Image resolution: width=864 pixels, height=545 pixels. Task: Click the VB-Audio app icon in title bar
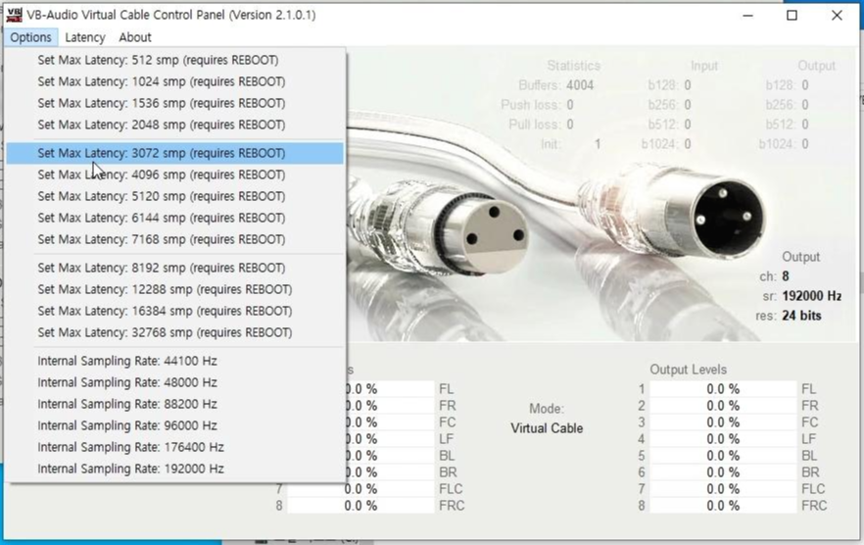[15, 15]
